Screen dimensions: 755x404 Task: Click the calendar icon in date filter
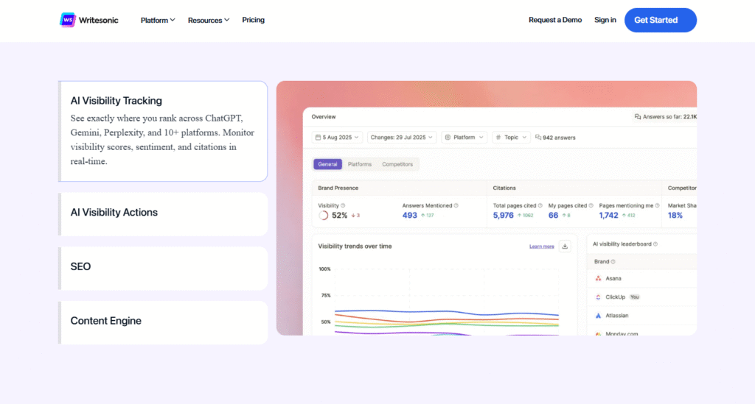[318, 138]
